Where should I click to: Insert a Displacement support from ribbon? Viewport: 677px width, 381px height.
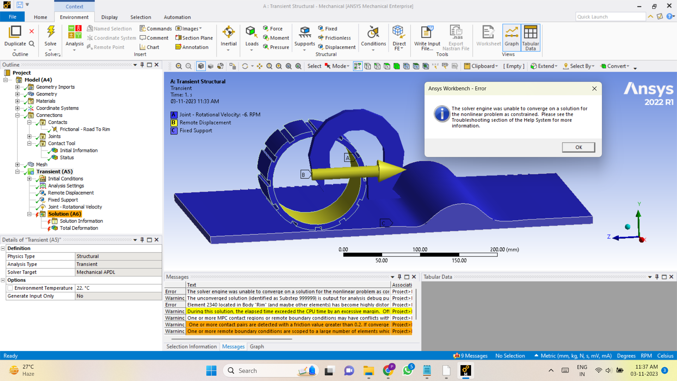pos(337,47)
